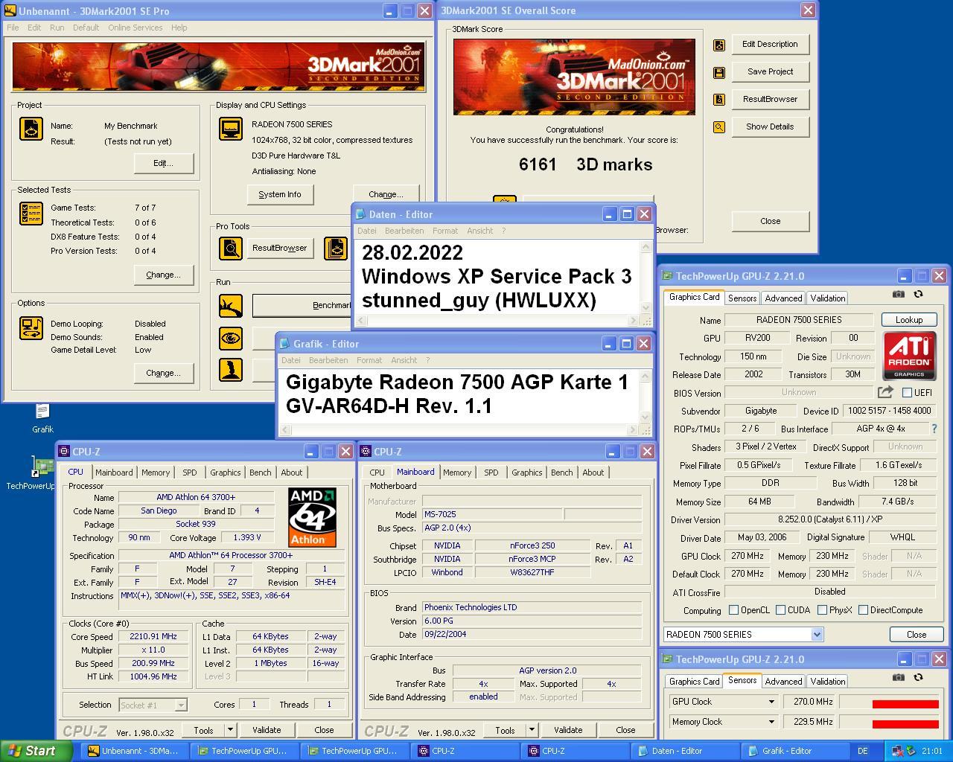Open the Tools dropdown arrow in left CPU-Z

(230, 730)
